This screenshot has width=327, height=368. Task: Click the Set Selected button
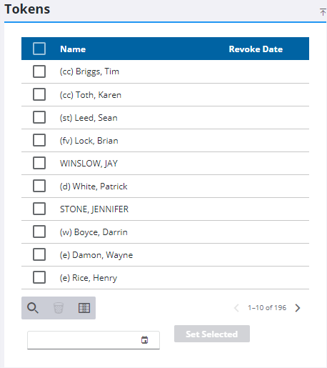212,334
